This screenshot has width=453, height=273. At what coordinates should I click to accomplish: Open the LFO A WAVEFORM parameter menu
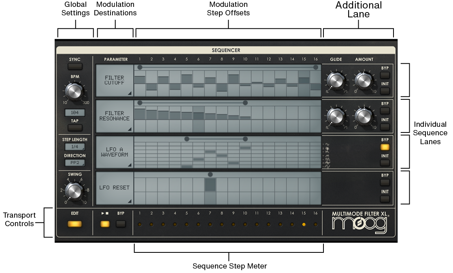pos(115,152)
